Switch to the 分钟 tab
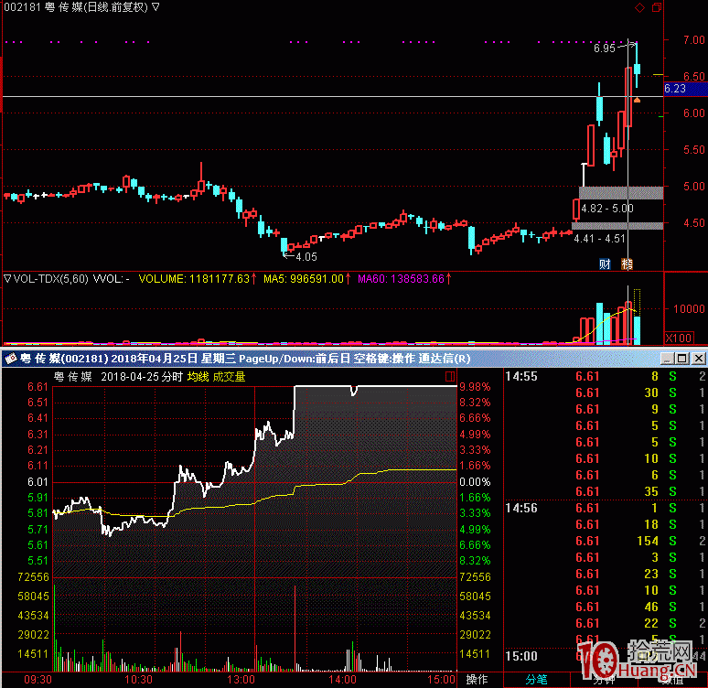The width and height of the screenshot is (708, 688). click(x=604, y=680)
